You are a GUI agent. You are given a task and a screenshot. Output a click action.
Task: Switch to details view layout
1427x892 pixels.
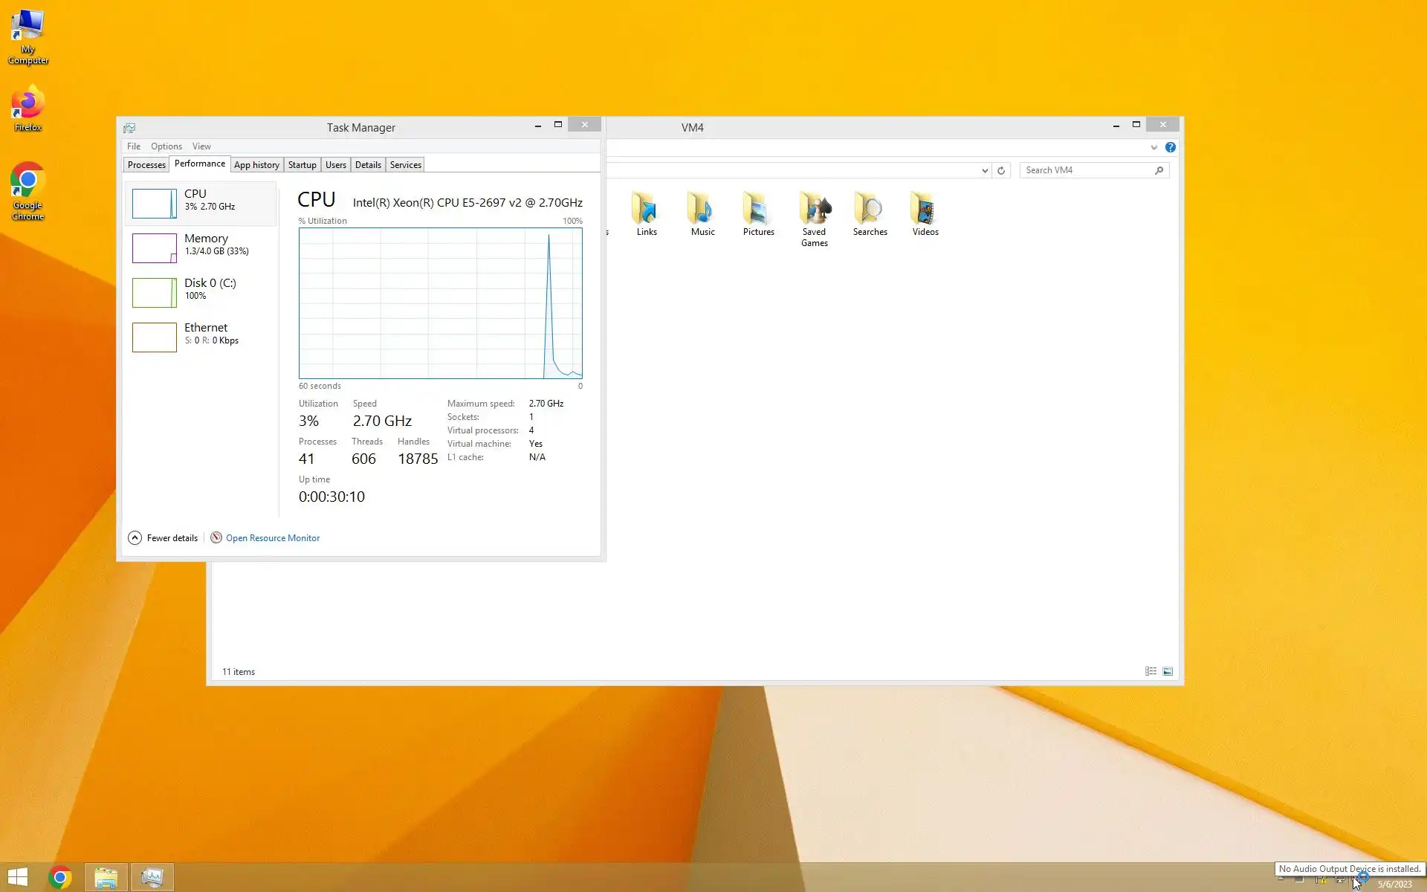[1151, 671]
